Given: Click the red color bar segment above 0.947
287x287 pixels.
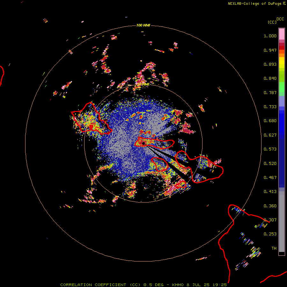Looking at the screenshot, I should tap(282, 48).
